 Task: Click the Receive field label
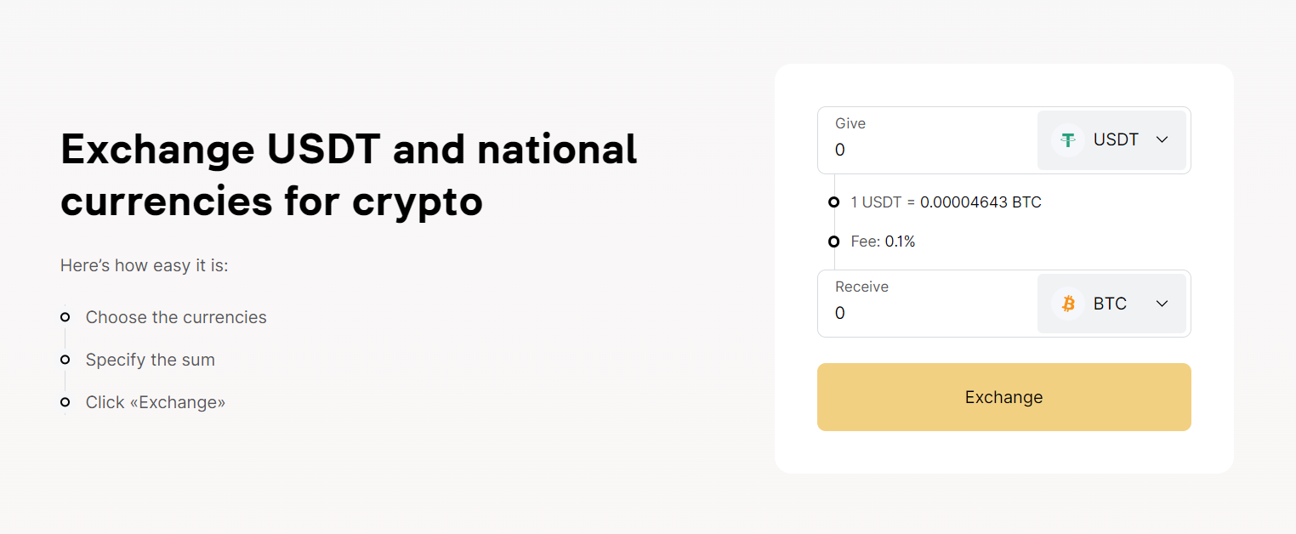(x=861, y=287)
